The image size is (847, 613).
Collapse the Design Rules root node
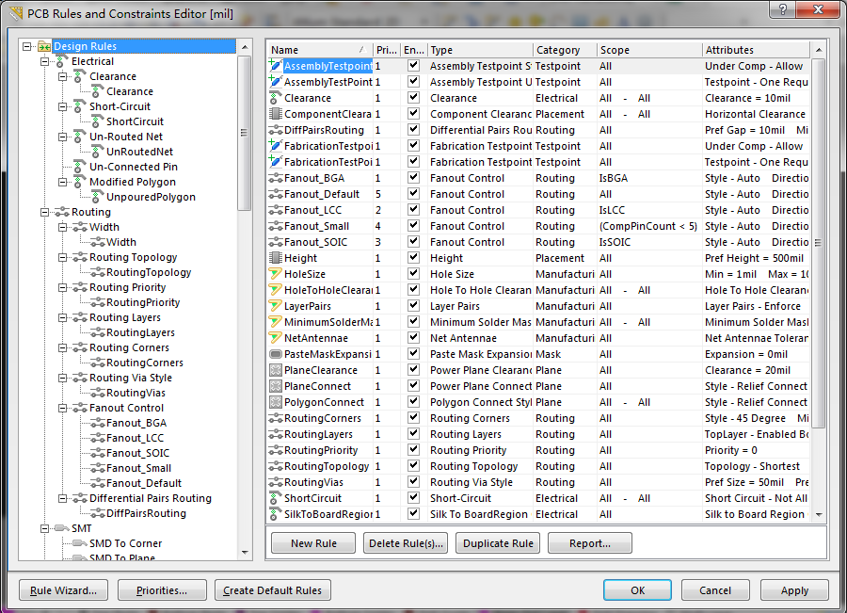coord(26,46)
